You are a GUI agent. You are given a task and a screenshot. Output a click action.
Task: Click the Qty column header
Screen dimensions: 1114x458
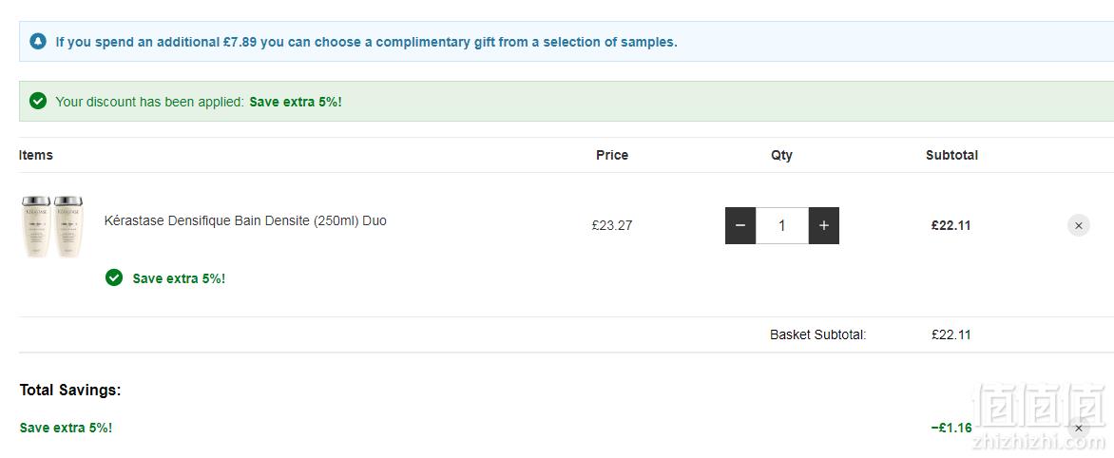pyautogui.click(x=781, y=155)
